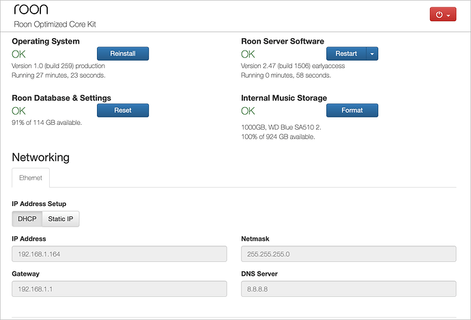Image resolution: width=471 pixels, height=320 pixels.
Task: Click 'Roon Optimized Core Kit' subtitle
Action: 55,25
